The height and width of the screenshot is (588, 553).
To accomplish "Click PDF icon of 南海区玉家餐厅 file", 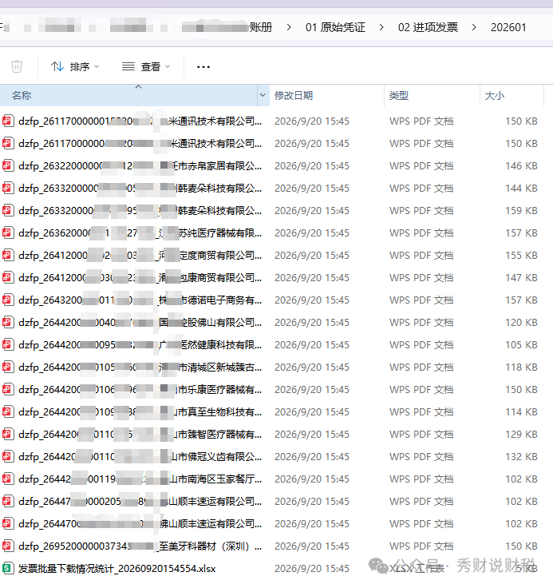I will (8, 479).
